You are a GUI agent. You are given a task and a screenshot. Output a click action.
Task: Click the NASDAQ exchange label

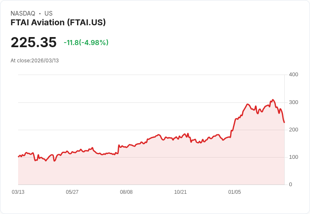coord(23,13)
